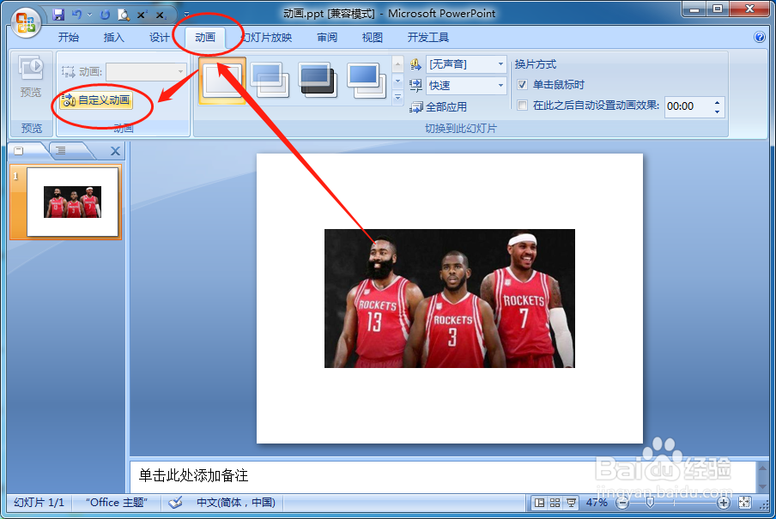776x519 pixels.
Task: Switch to Slides tab in left pane
Action: pyautogui.click(x=19, y=150)
